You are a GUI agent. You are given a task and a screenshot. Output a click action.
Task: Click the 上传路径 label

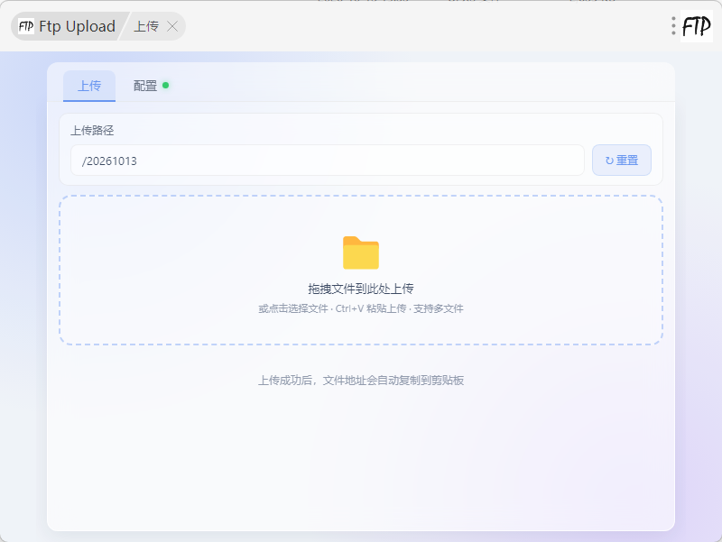(x=92, y=131)
